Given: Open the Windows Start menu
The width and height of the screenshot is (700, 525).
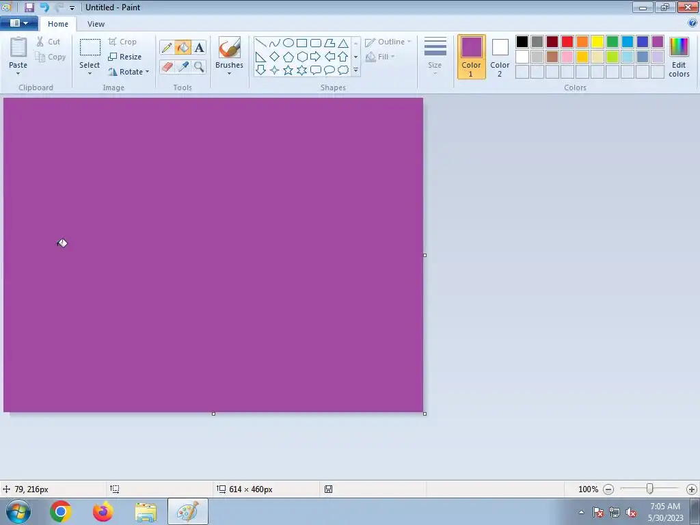Looking at the screenshot, I should point(18,511).
